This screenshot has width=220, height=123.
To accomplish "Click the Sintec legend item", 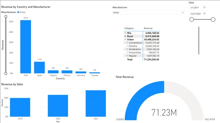I will [21, 12].
